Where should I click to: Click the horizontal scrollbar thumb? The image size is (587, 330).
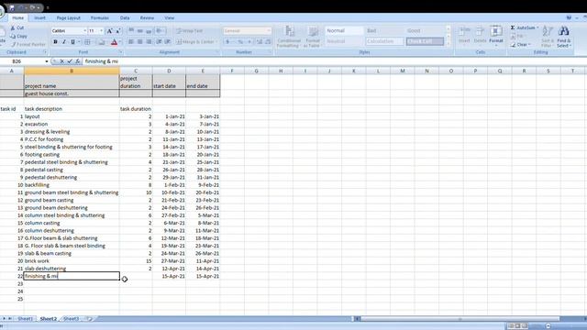460,319
